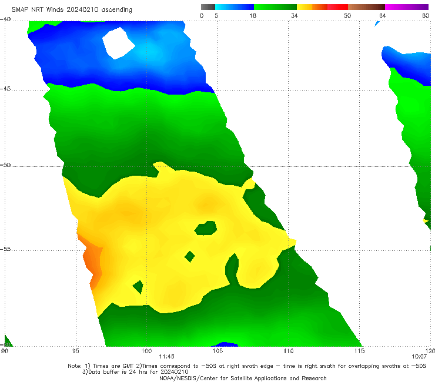Click the longitude label "90"

click(5, 351)
